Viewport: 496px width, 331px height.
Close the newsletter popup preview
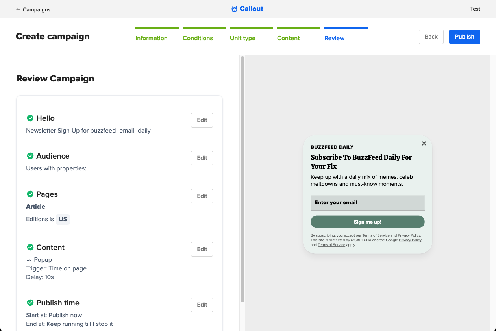coord(424,144)
